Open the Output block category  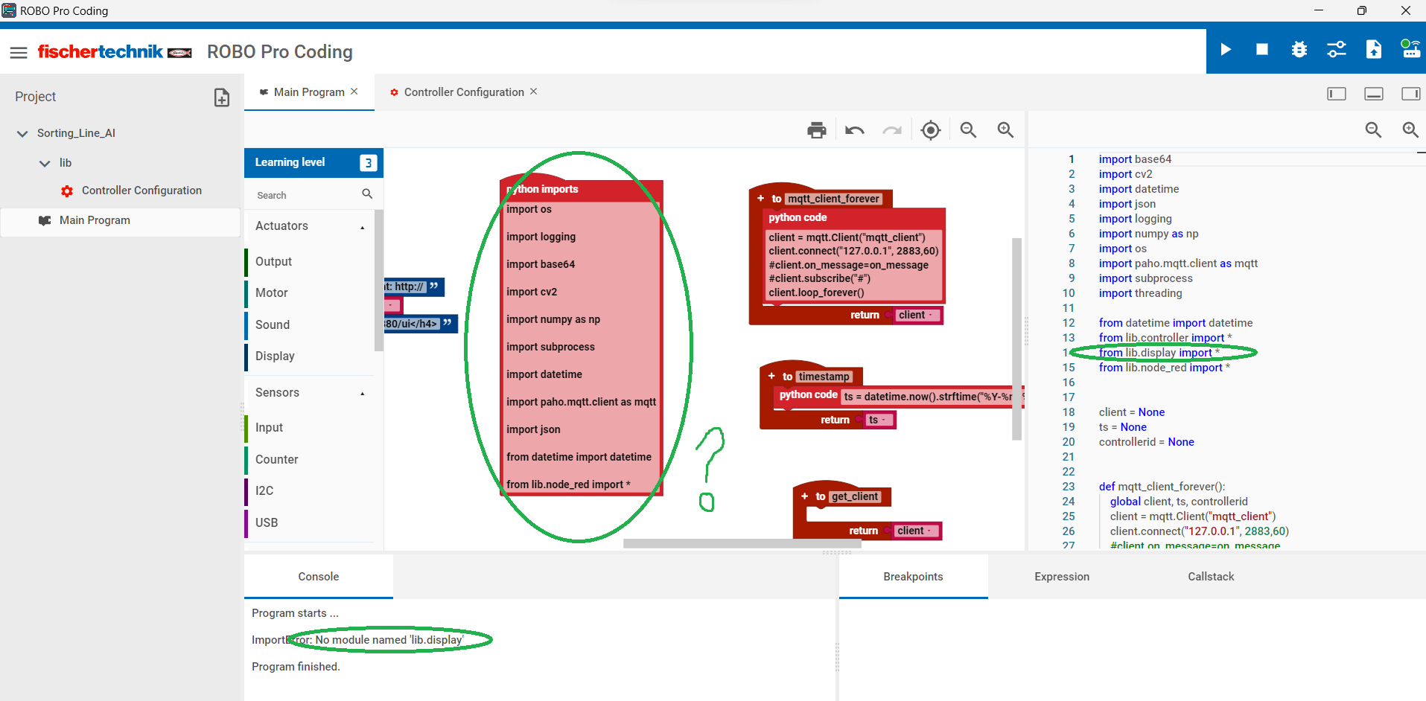pyautogui.click(x=273, y=261)
